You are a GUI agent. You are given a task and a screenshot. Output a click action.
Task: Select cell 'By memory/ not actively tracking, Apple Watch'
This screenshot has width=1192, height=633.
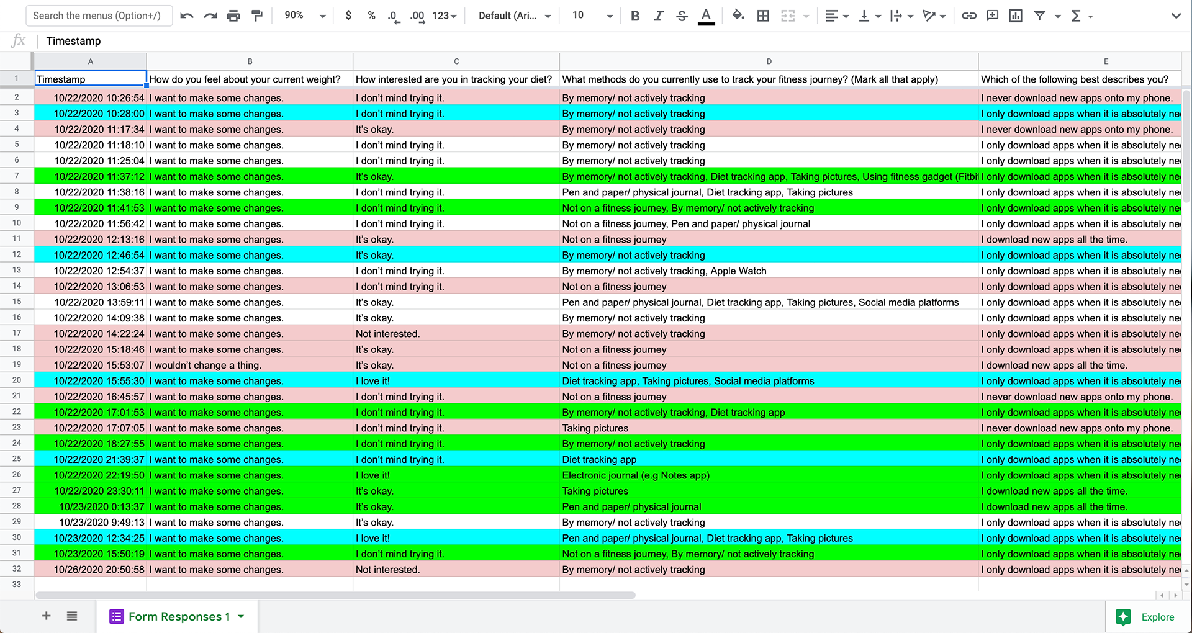coord(769,271)
